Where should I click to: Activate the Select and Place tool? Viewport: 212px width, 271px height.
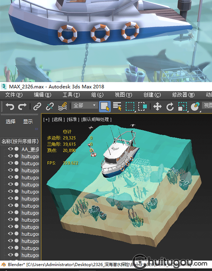point(195,106)
